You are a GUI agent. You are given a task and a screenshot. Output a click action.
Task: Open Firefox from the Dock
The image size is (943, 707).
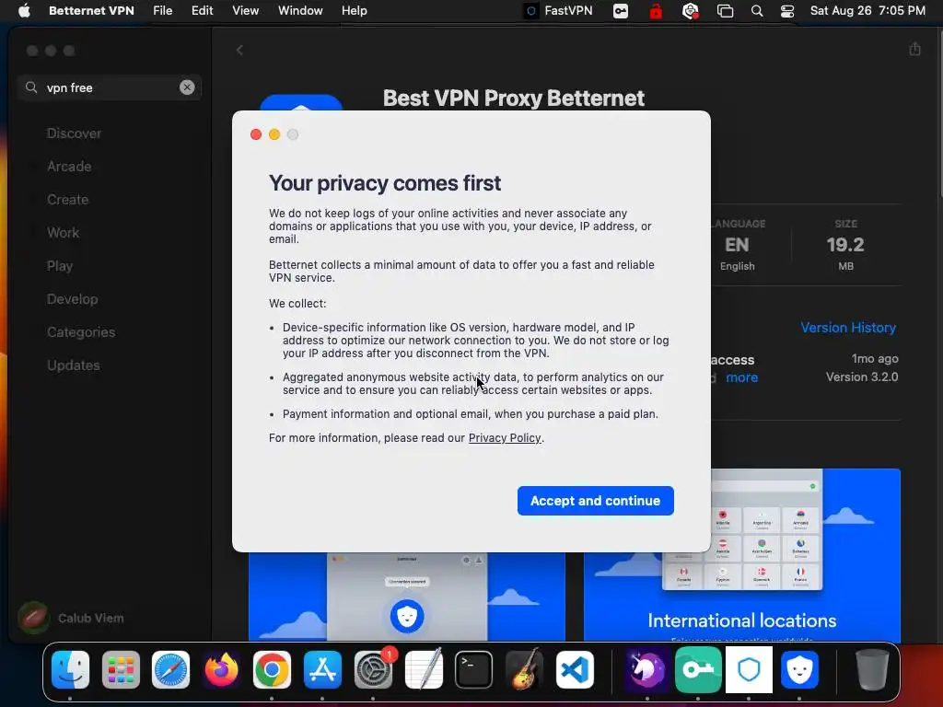coord(221,669)
